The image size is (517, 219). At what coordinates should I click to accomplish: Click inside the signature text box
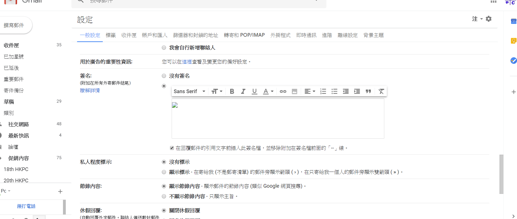click(x=278, y=119)
